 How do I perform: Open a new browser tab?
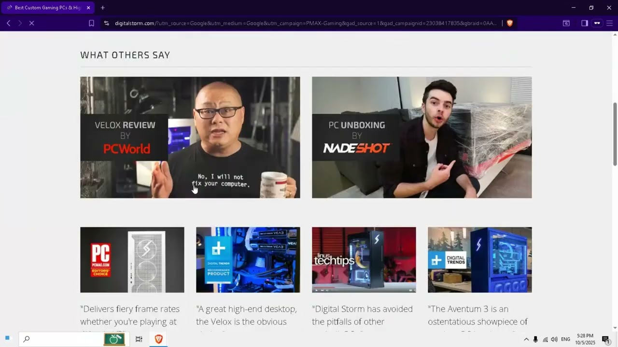(102, 8)
